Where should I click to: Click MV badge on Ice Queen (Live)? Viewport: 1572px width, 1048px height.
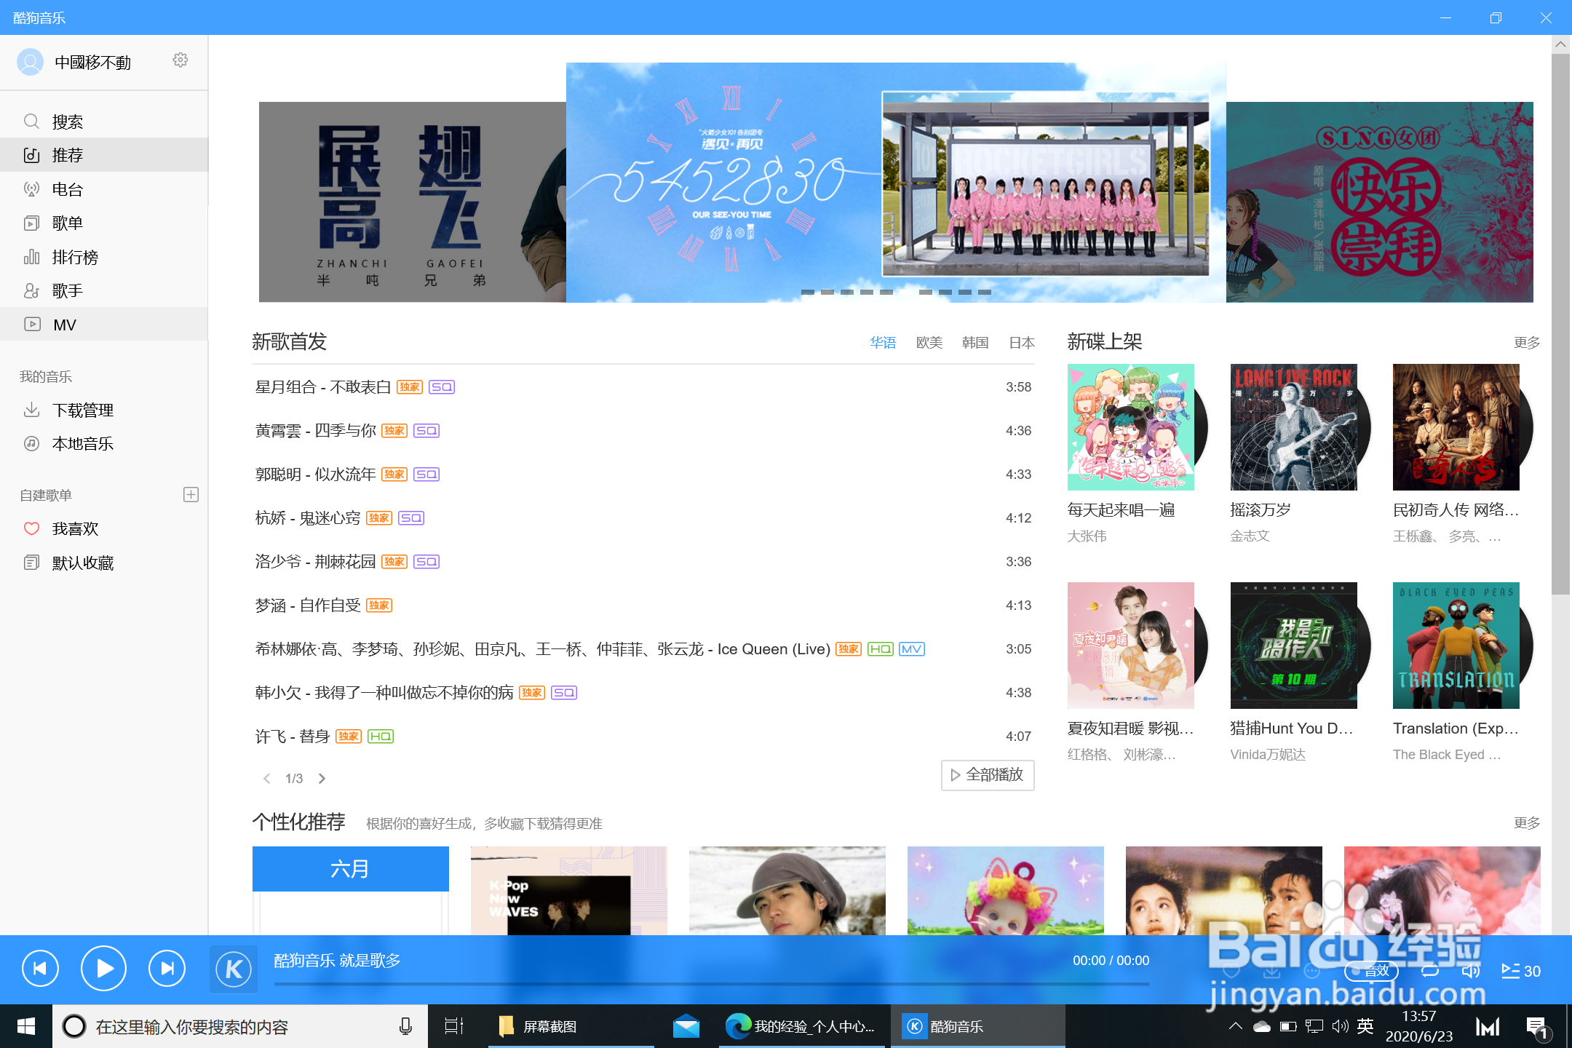pos(912,649)
